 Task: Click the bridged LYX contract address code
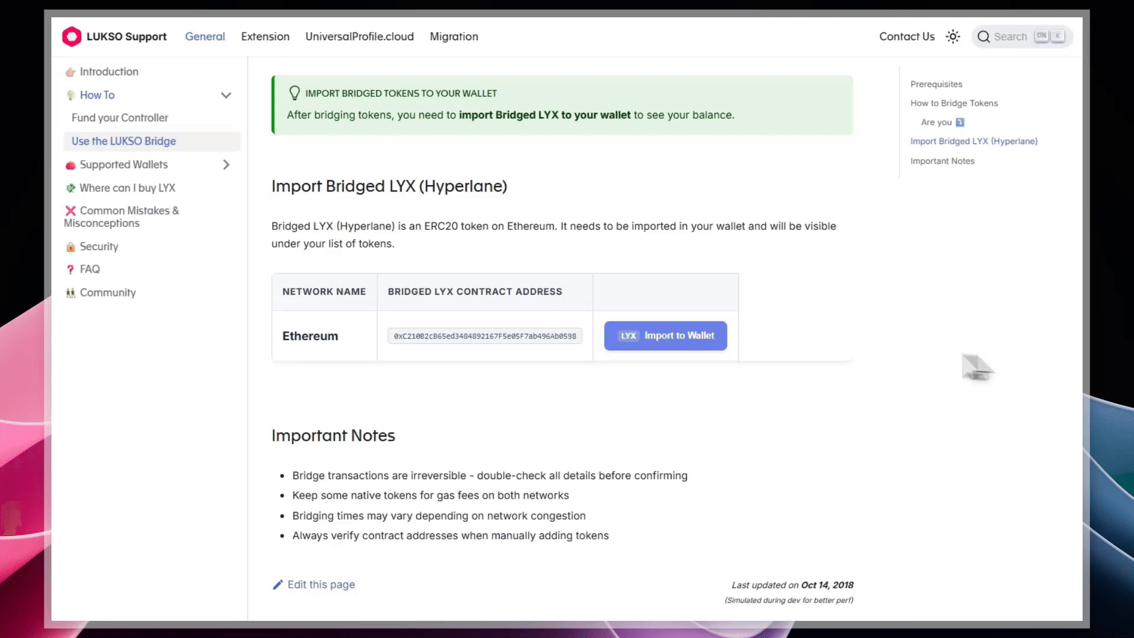click(x=485, y=336)
